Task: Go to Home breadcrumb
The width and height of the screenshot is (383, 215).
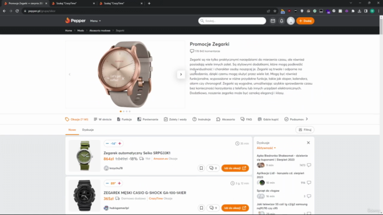Action: click(x=68, y=30)
